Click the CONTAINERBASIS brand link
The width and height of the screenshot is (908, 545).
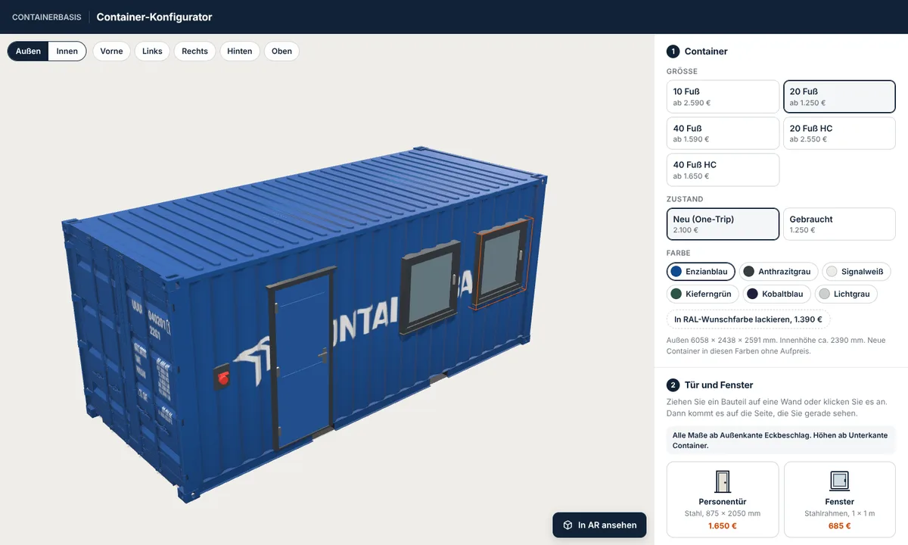tap(47, 17)
